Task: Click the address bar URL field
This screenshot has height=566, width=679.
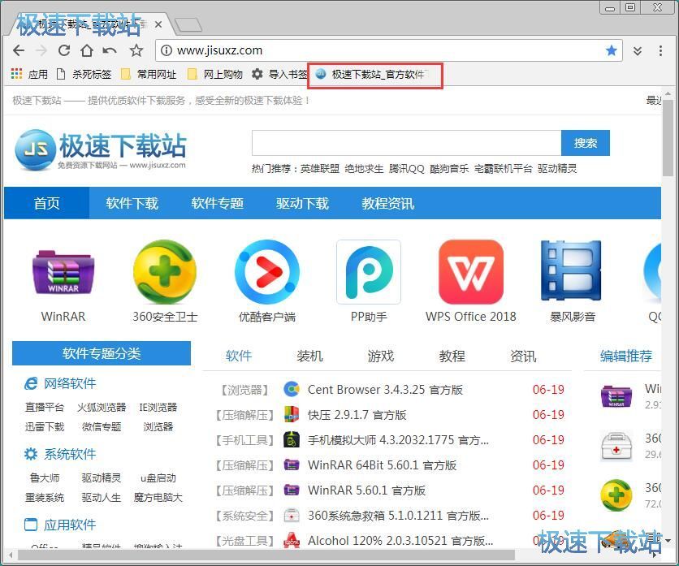Action: (389, 50)
